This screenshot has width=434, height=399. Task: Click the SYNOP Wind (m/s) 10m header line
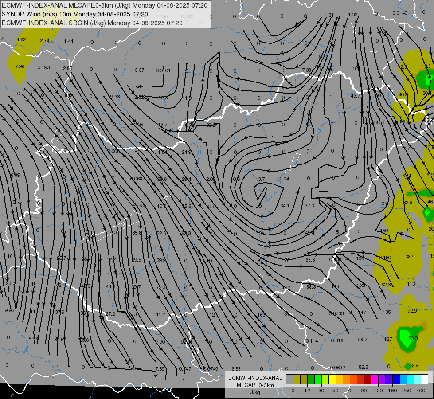coord(75,14)
